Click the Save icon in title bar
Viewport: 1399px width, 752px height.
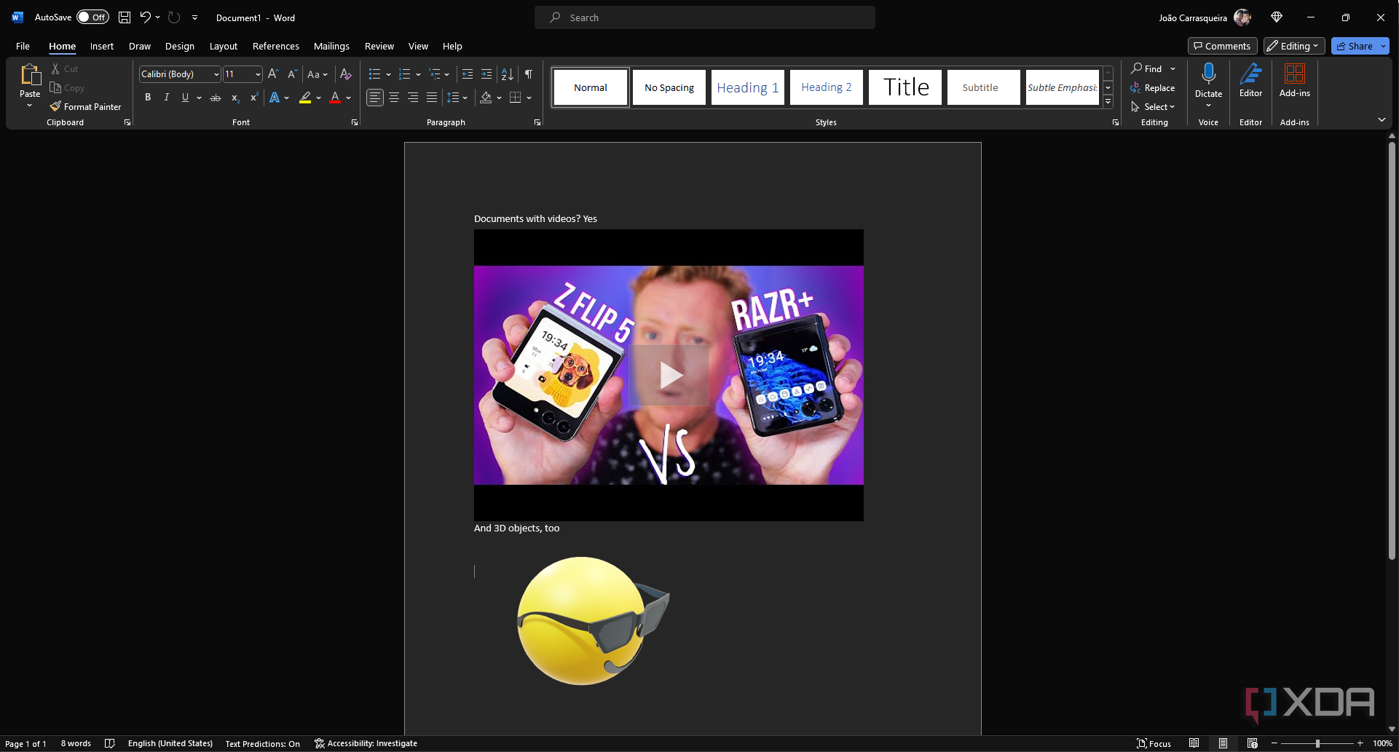[125, 17]
